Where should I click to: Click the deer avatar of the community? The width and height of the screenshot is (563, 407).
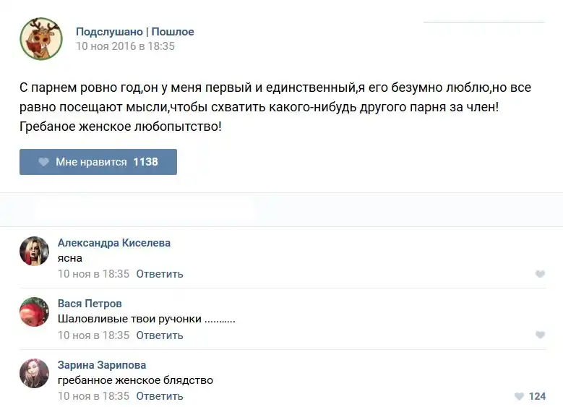(x=40, y=39)
